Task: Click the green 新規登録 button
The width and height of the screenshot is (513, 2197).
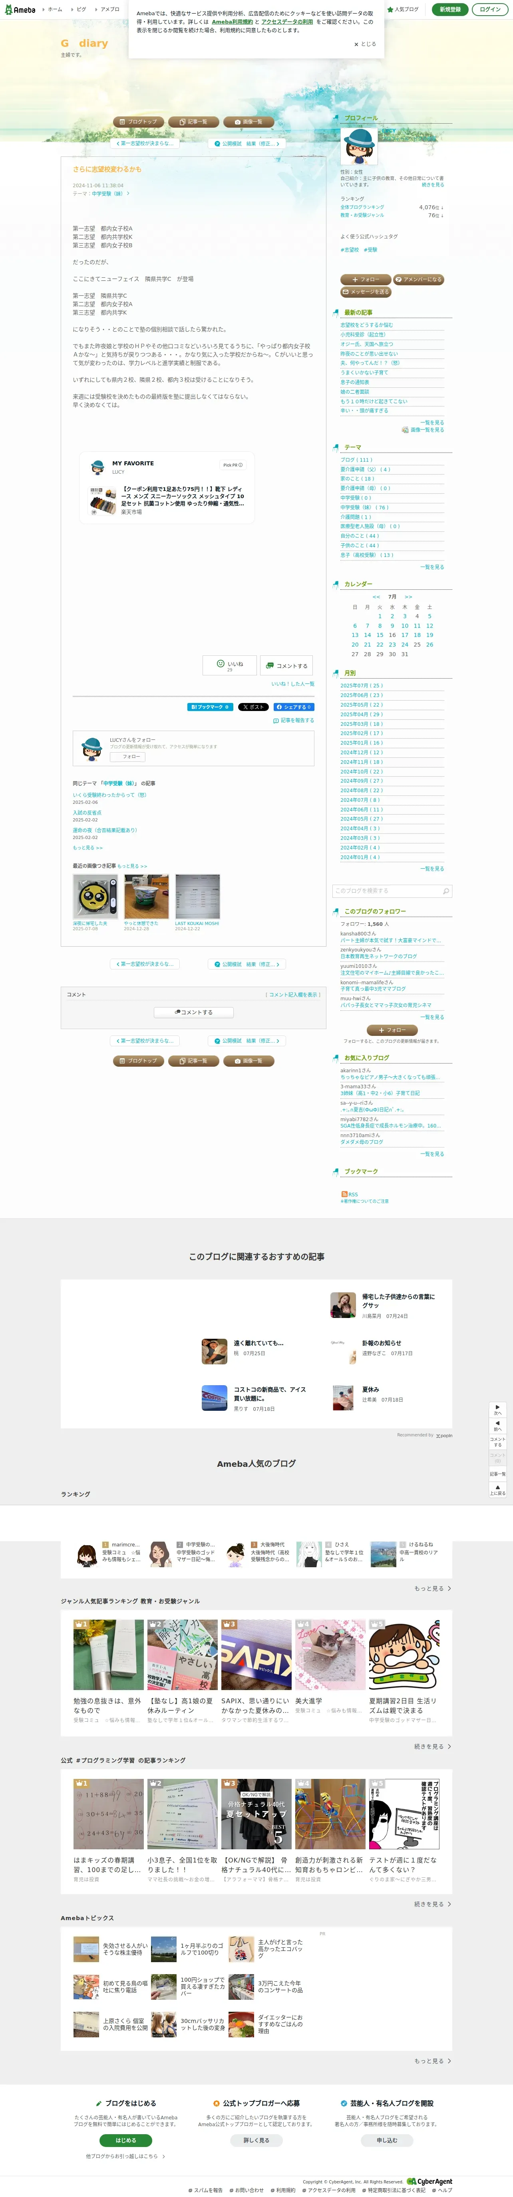Action: pos(450,9)
